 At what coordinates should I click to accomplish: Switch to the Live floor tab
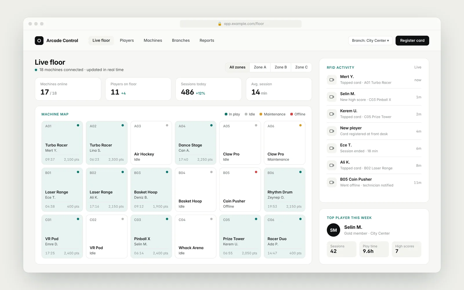(101, 41)
